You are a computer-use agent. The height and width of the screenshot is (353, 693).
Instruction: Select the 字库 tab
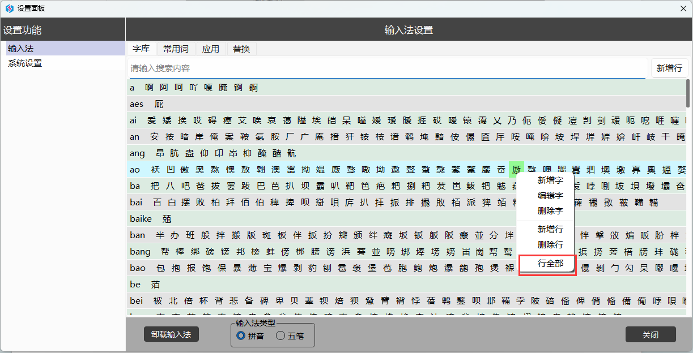click(141, 49)
